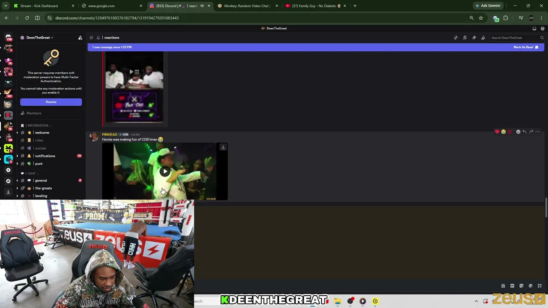Image resolution: width=548 pixels, height=308 pixels.
Task: Show pinned messages via pin icon
Action: 474,38
